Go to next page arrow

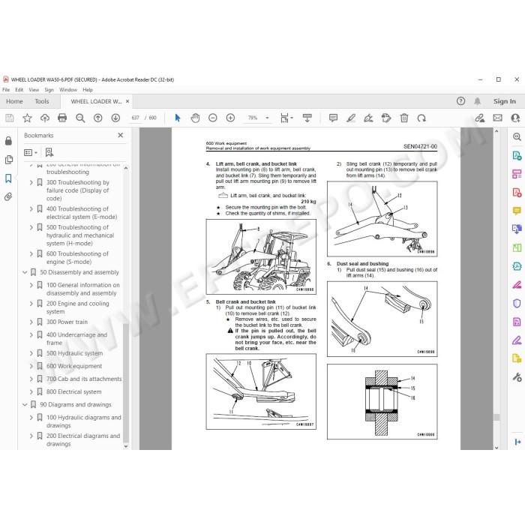115,118
